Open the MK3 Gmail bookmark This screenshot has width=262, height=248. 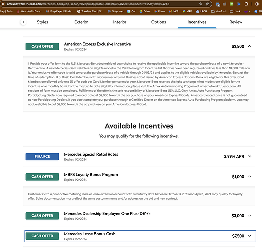pos(174,11)
